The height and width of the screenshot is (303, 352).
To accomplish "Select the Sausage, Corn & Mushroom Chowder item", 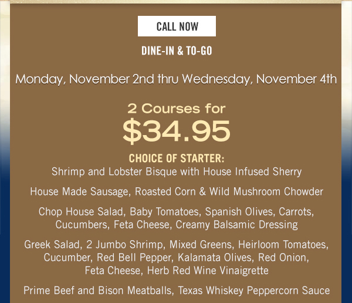I will coord(177,191).
